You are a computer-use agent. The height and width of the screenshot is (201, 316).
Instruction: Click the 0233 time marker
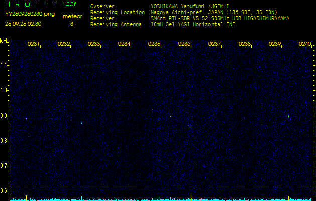[x=94, y=44]
